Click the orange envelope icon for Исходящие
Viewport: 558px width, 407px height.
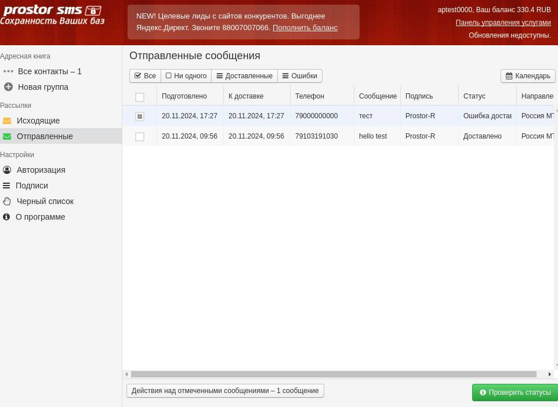pyautogui.click(x=7, y=121)
